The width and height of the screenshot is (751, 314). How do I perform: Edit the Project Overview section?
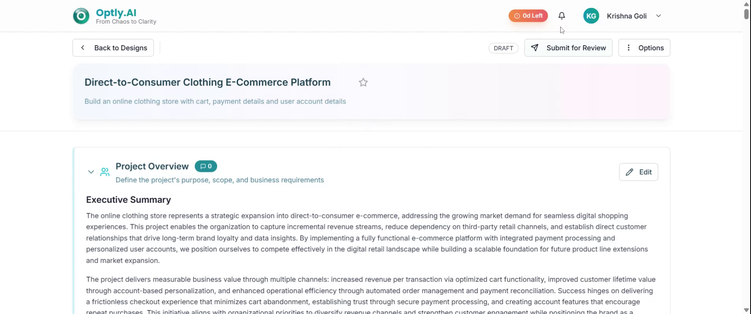tap(638, 172)
